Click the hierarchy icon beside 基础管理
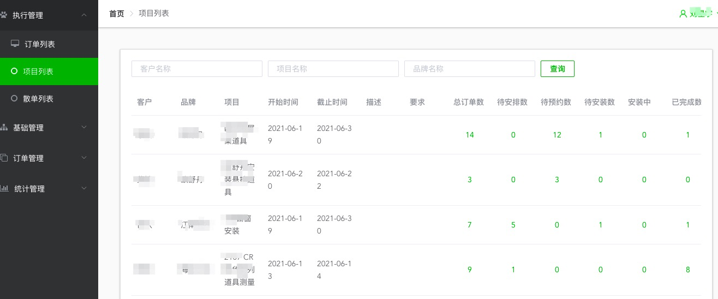Viewport: 718px width, 299px height. click(x=4, y=128)
